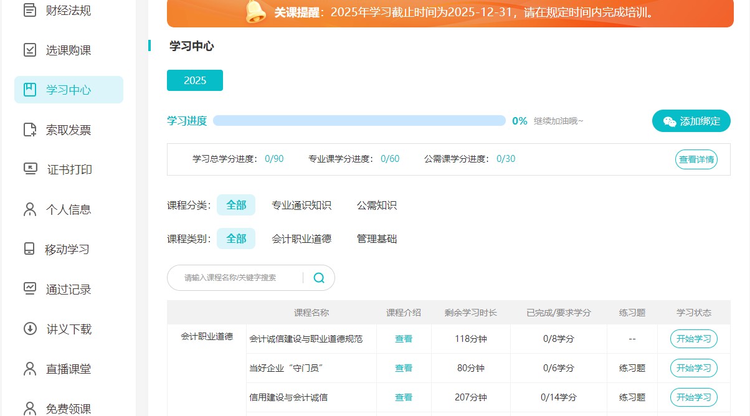
Task: Select 全部 for 课程分类
Action: (x=236, y=205)
